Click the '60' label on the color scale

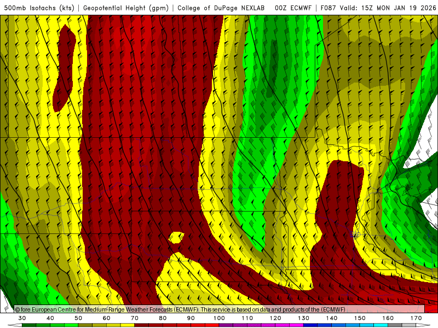pyautogui.click(x=106, y=318)
